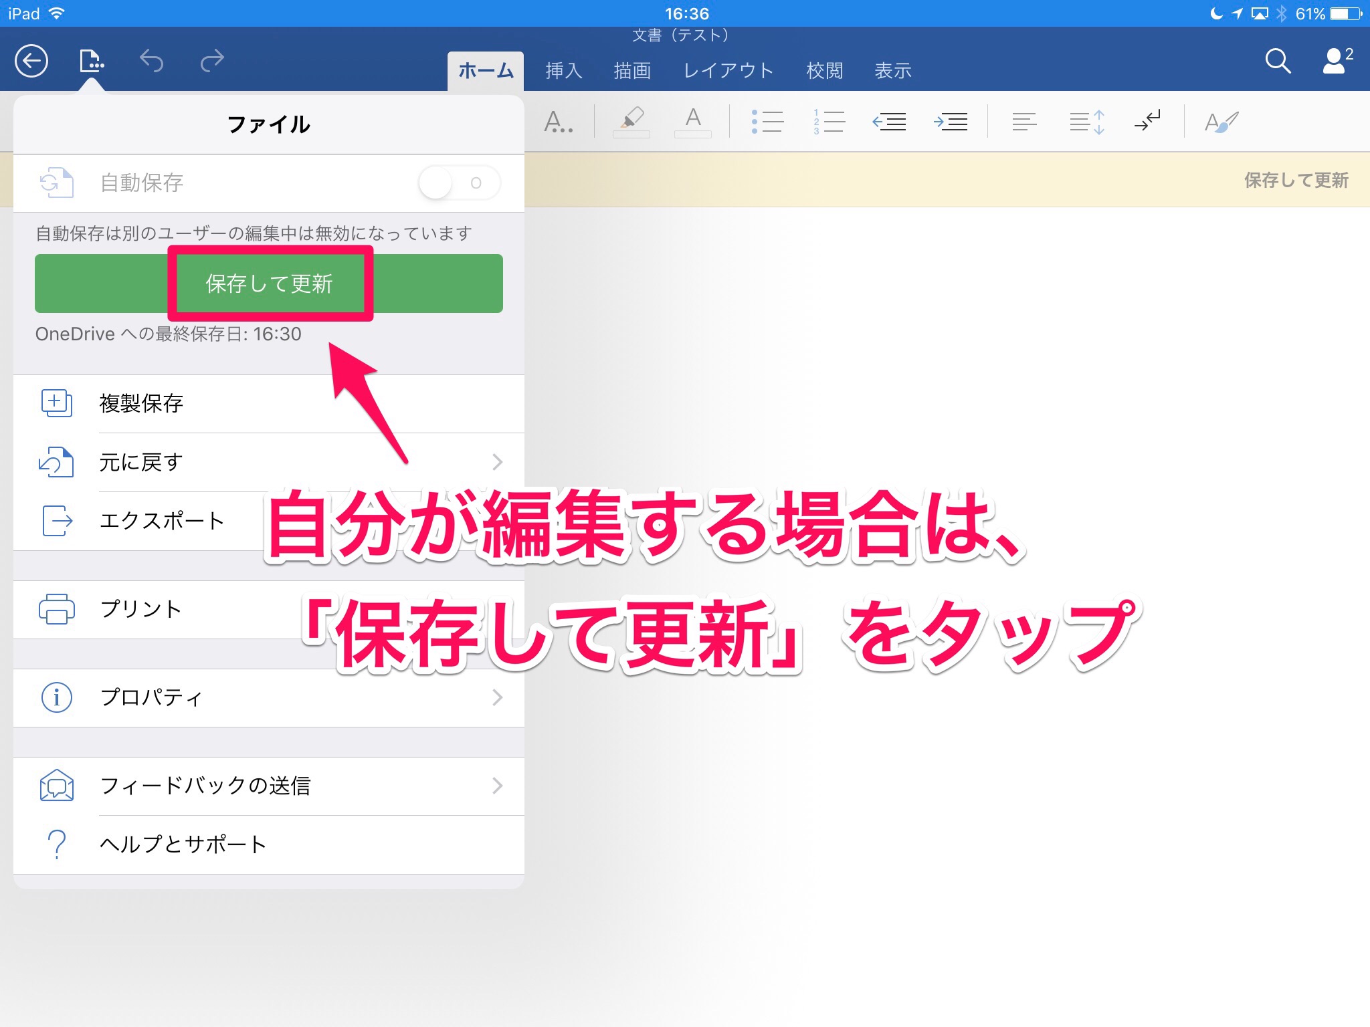Viewport: 1370px width, 1027px height.
Task: Switch to the レイアウト tab
Action: click(x=728, y=70)
